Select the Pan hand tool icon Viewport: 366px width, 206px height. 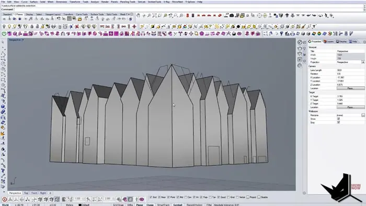point(138,16)
